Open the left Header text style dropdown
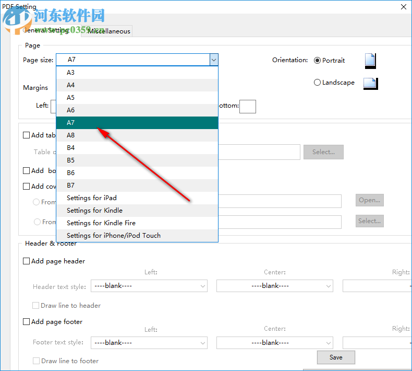The image size is (412, 371). tap(149, 286)
